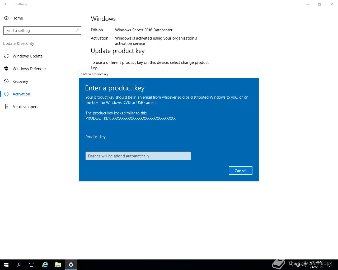
Task: Open taskbar Search
Action: pos(19,265)
